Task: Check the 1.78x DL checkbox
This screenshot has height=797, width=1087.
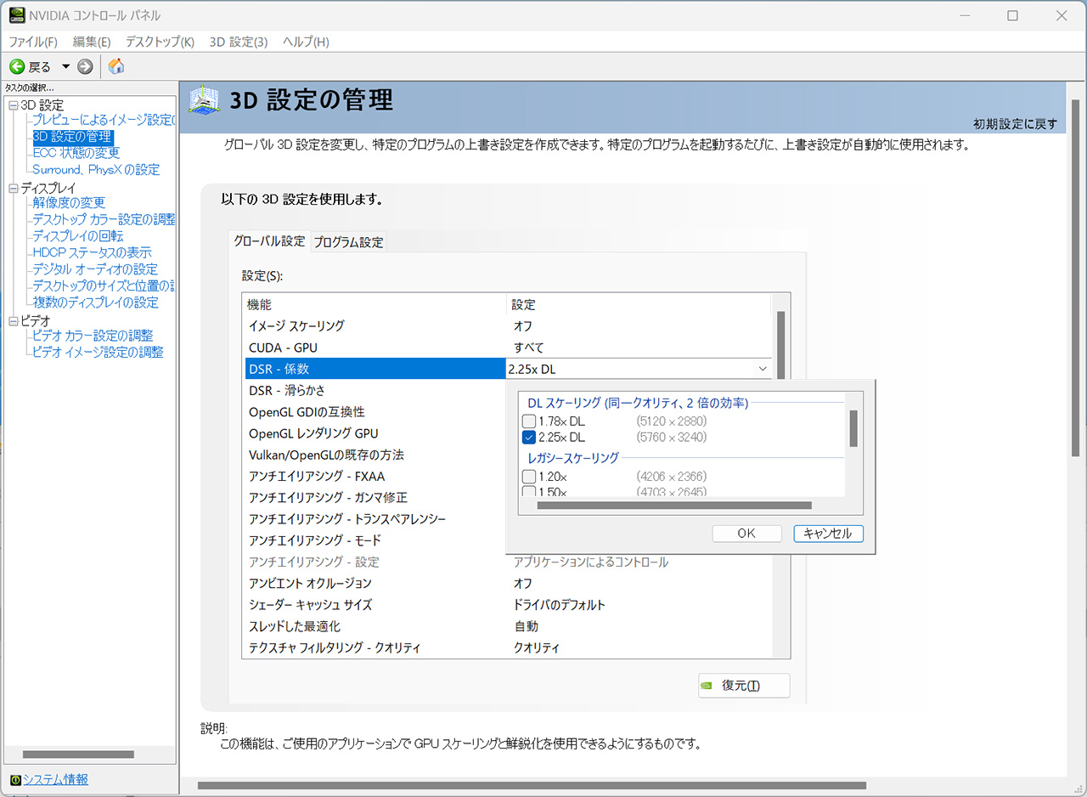Action: tap(529, 421)
